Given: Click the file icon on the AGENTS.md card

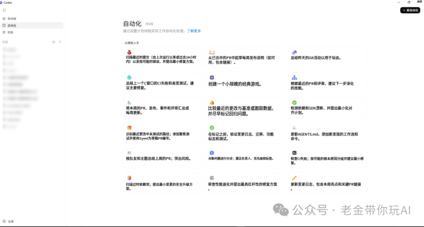Looking at the screenshot, I should 294,128.
